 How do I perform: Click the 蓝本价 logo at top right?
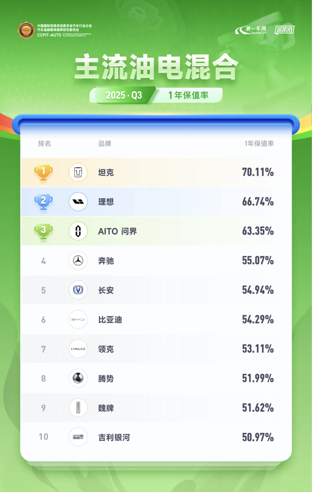285,30
